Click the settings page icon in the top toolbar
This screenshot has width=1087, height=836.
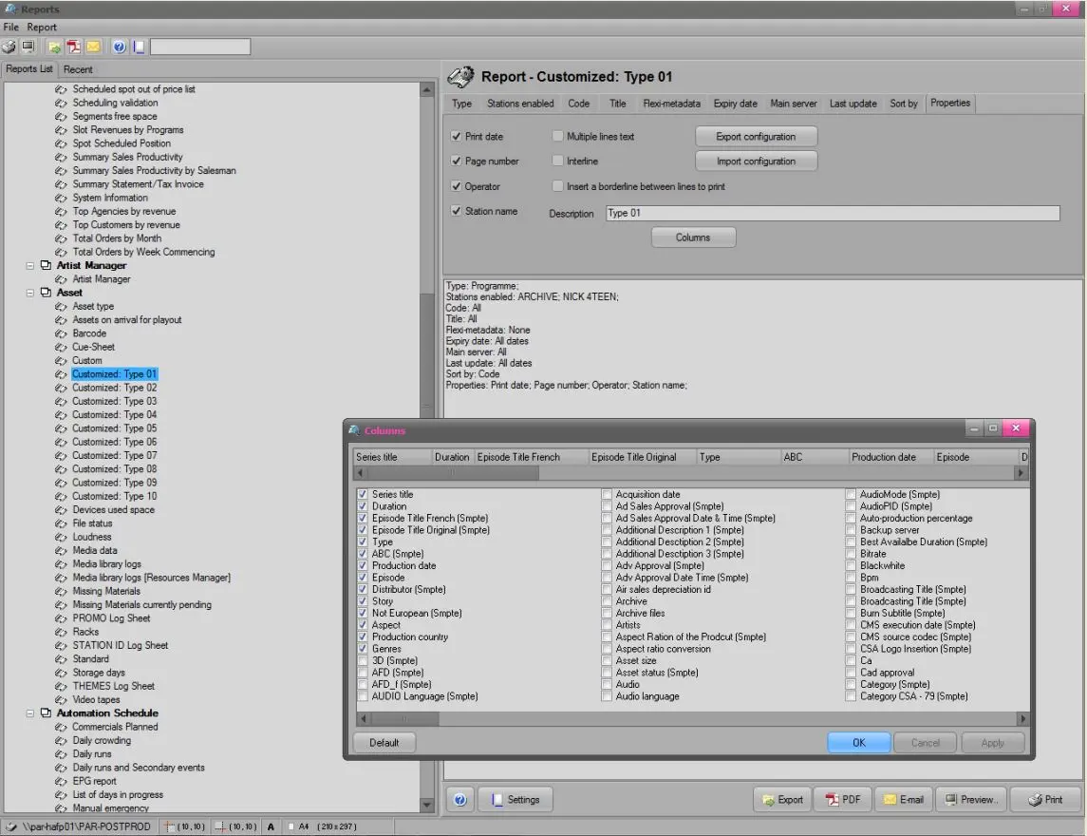(139, 47)
